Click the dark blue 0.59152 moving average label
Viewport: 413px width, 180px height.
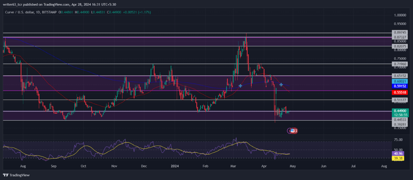400,86
